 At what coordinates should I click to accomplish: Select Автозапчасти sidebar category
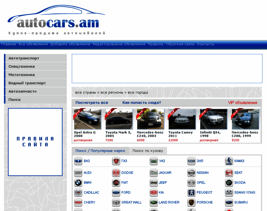pos(35,91)
